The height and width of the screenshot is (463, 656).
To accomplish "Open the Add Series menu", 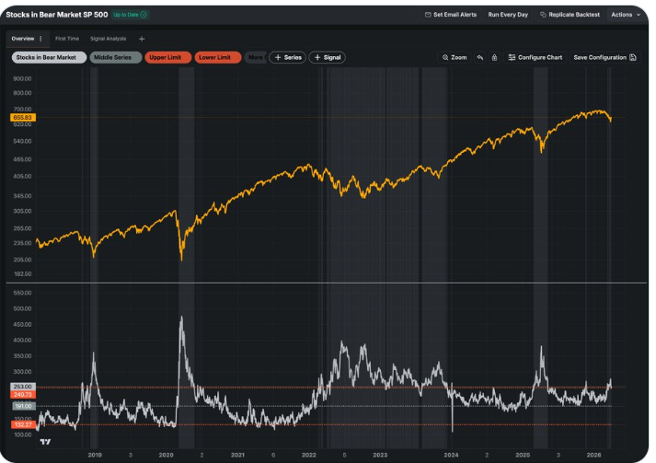I will coord(287,57).
